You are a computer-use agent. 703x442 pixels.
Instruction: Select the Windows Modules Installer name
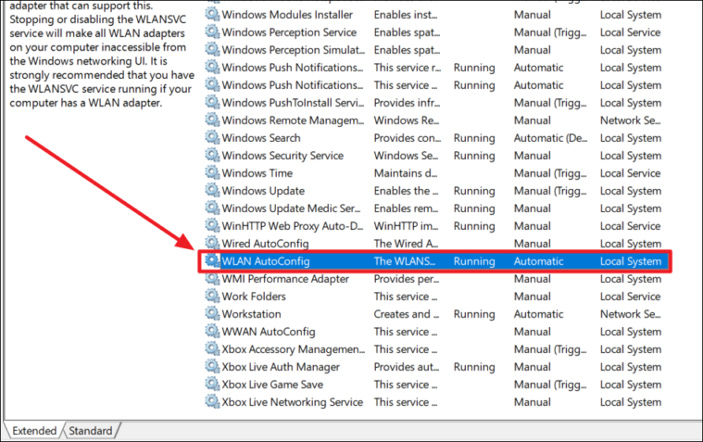coord(287,15)
